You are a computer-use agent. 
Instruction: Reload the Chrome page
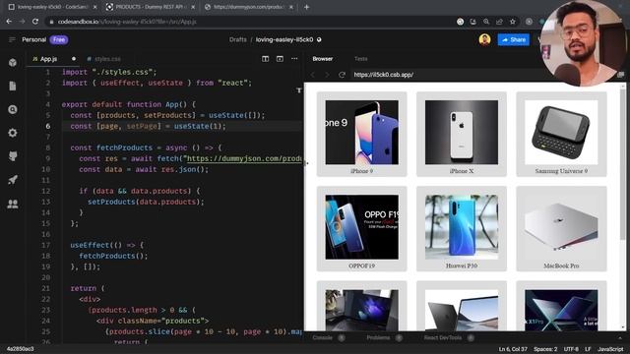tap(35, 22)
